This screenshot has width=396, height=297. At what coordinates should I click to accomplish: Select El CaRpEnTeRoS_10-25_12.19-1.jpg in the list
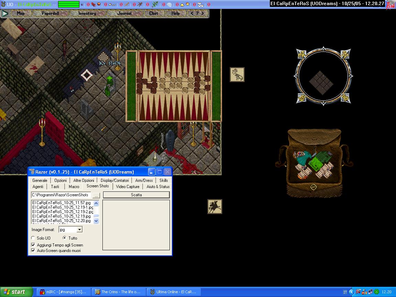point(62,207)
